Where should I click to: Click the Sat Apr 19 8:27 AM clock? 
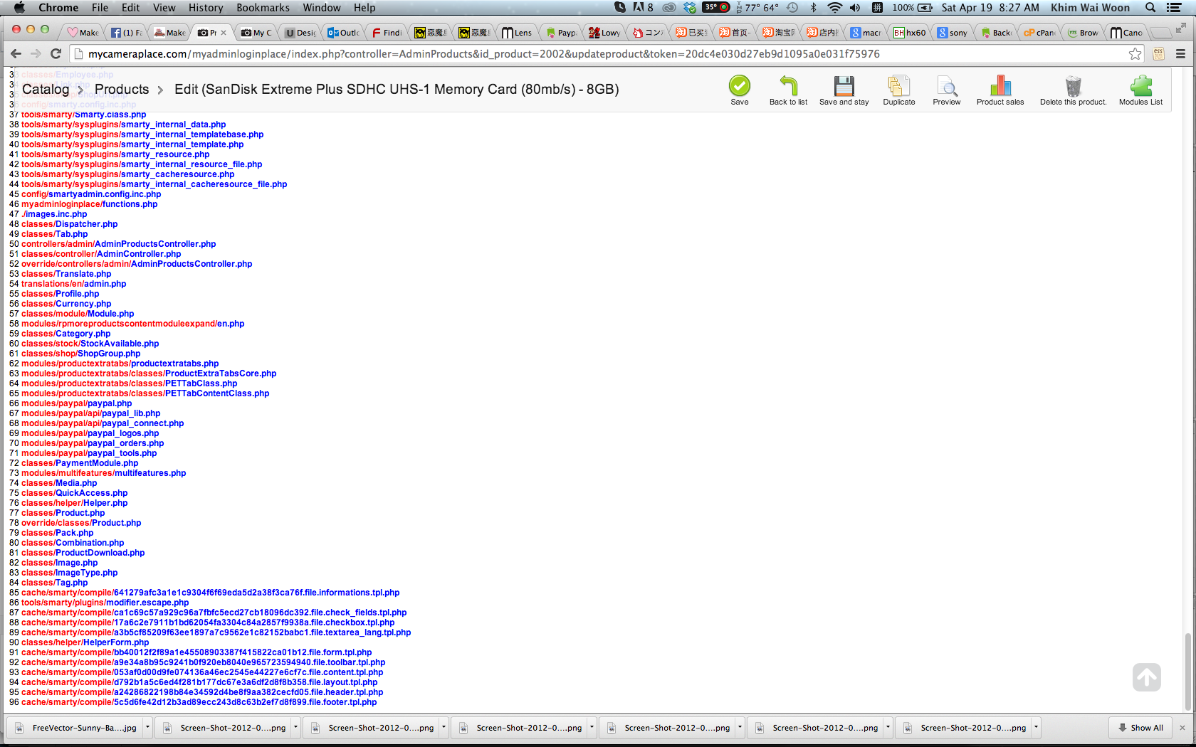click(990, 8)
